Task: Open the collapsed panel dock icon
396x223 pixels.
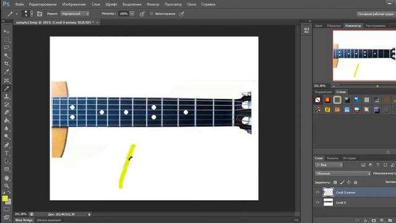Action: [x=307, y=30]
